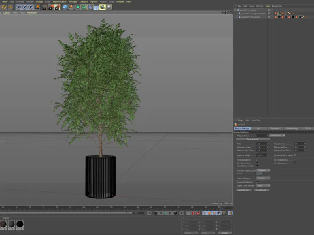
Task: Click the green generator object icon
Action: click(x=78, y=7)
